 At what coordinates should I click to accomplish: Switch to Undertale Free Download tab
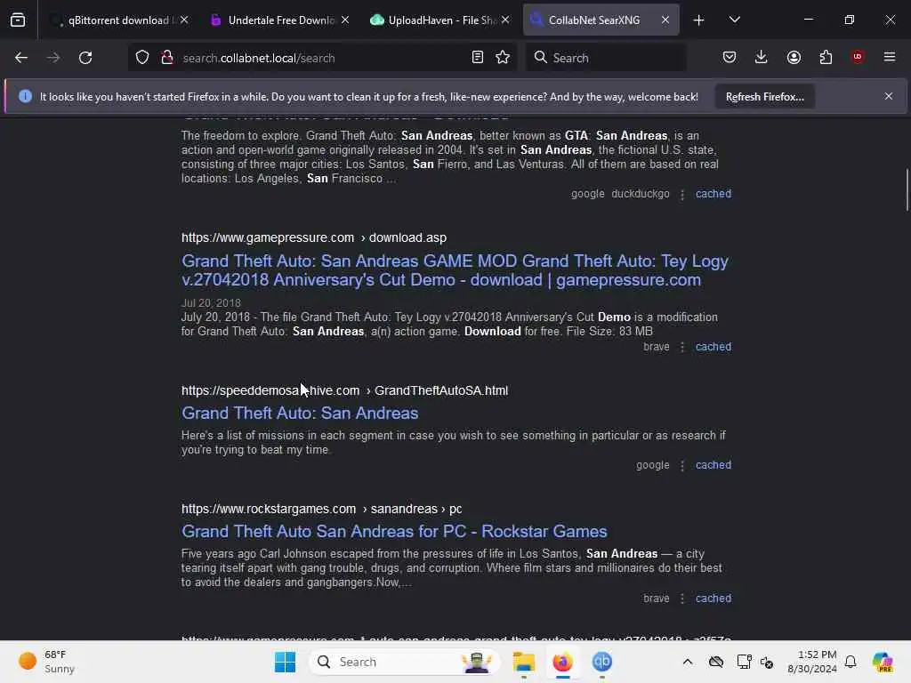click(281, 20)
